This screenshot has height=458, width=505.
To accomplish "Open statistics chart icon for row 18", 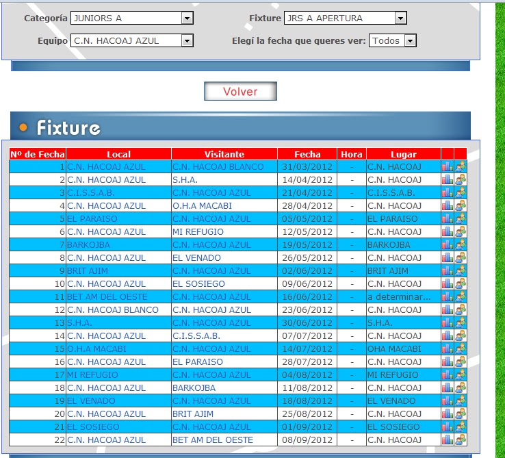I will (447, 387).
